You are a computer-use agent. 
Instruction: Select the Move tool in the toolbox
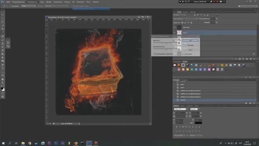(3, 15)
